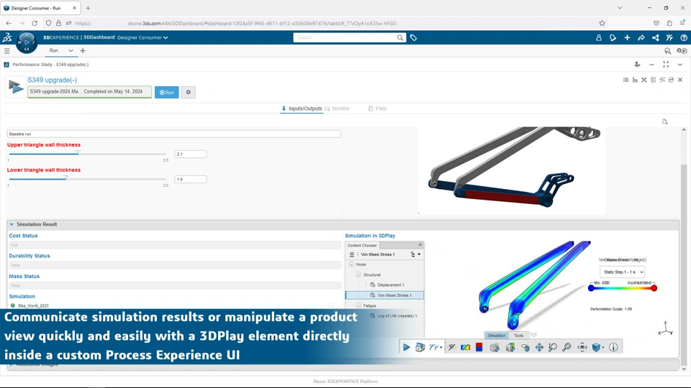
Task: Click the 3DEXPERIENCE compass icon
Action: [27, 42]
